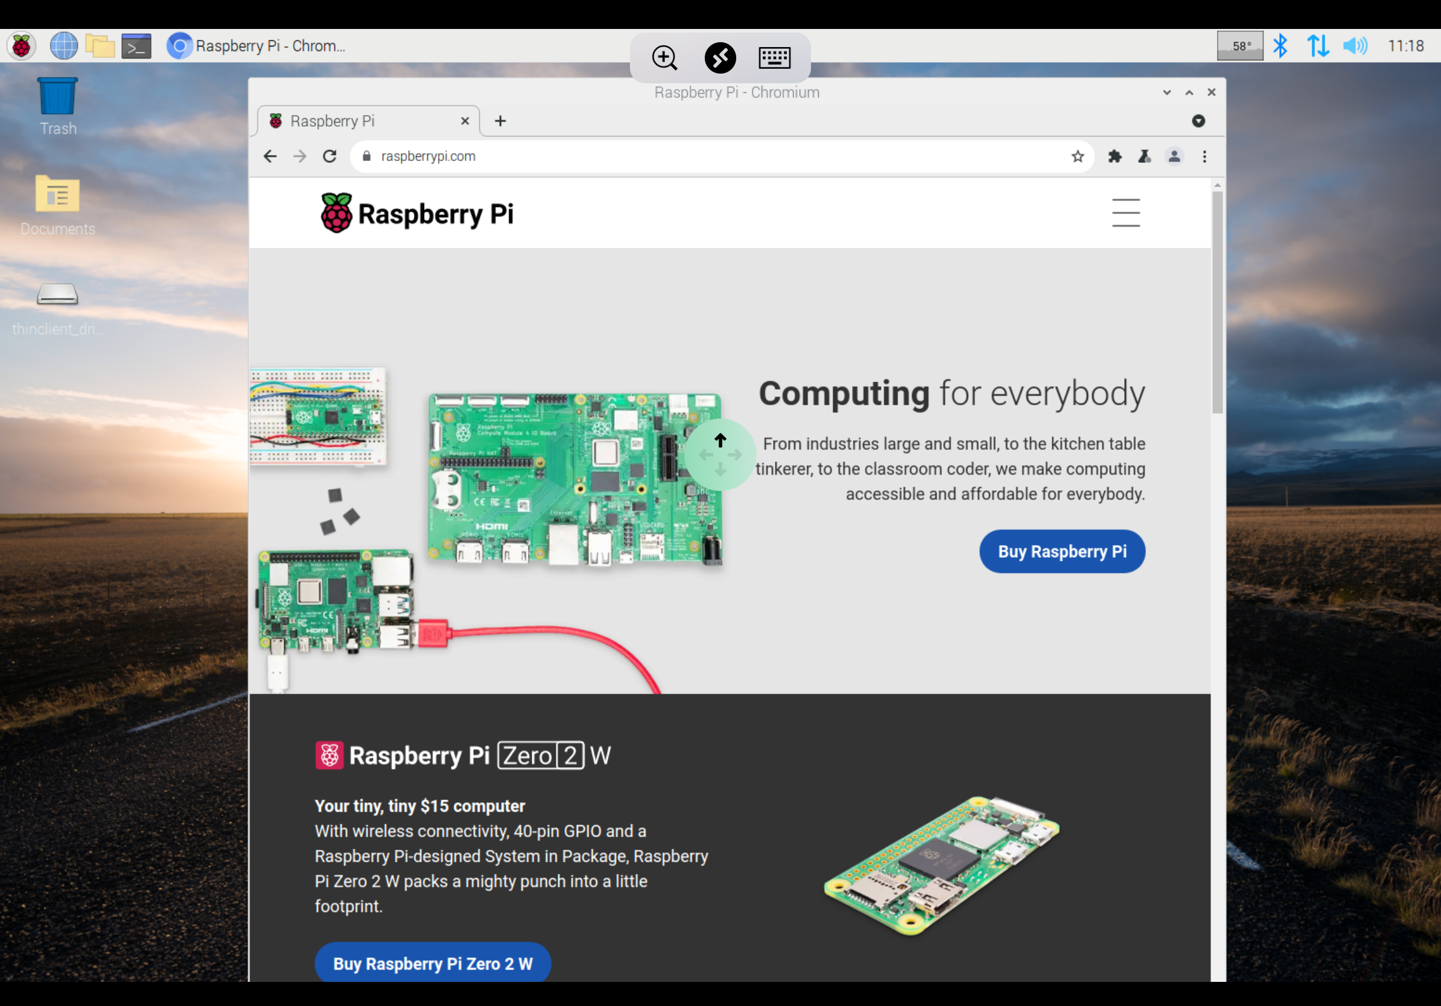Click the remote desktop connection icon
Image resolution: width=1441 pixels, height=1006 pixels.
point(720,58)
